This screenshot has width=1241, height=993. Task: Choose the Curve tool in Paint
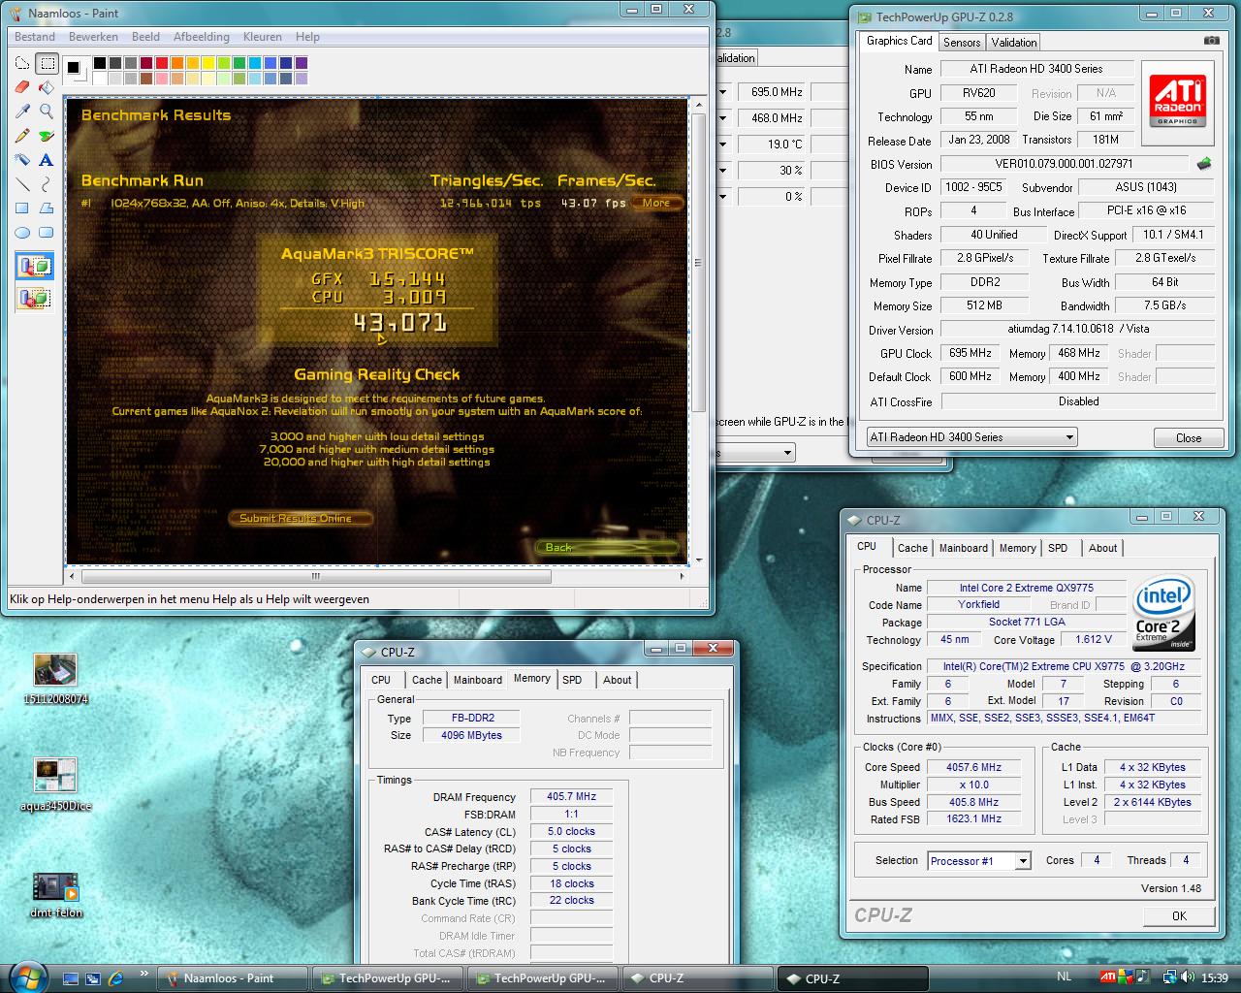(46, 184)
